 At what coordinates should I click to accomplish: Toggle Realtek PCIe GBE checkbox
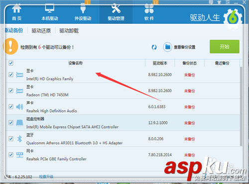tap(11, 155)
